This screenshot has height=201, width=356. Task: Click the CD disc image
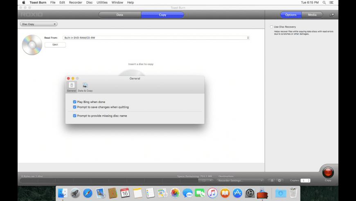point(32,45)
